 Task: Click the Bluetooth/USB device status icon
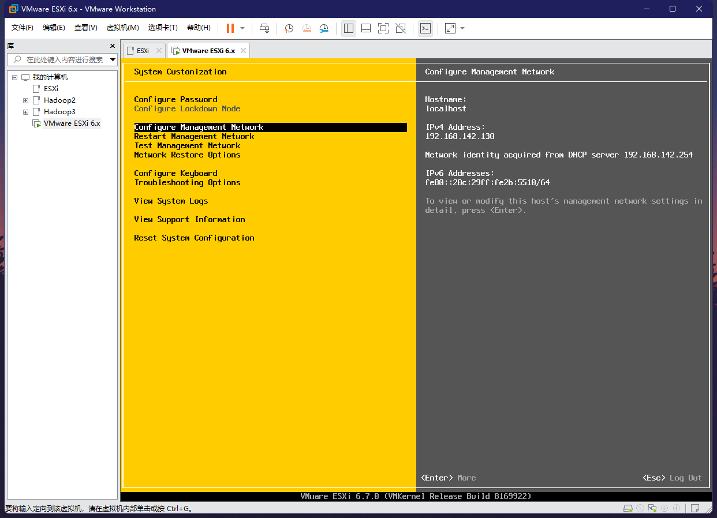[x=676, y=508]
